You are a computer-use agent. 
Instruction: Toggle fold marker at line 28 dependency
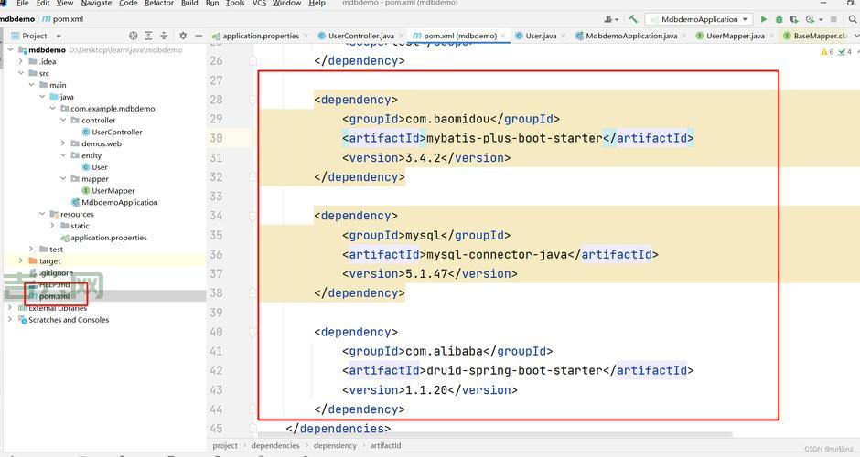[x=253, y=100]
